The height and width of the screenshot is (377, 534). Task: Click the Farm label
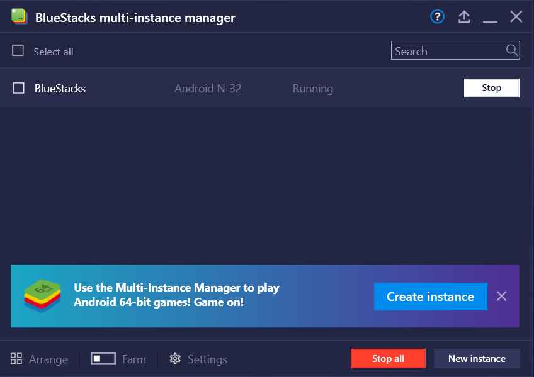[134, 359]
